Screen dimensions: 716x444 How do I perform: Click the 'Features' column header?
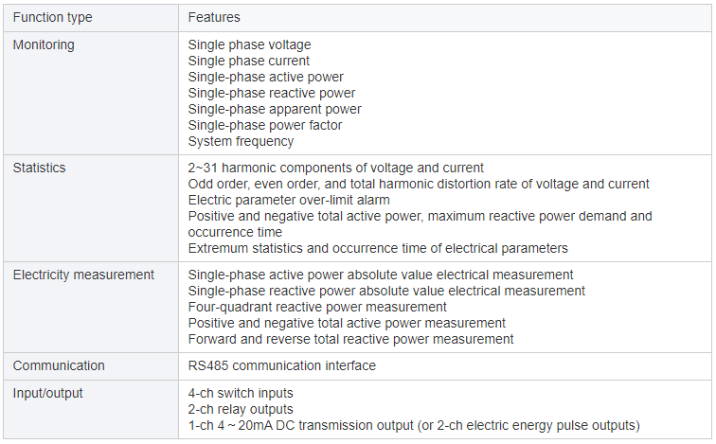tap(214, 17)
